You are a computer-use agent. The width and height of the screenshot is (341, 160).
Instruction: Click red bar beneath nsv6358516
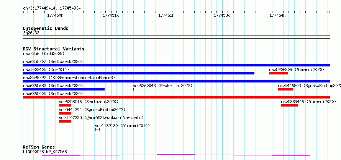(x=65, y=105)
